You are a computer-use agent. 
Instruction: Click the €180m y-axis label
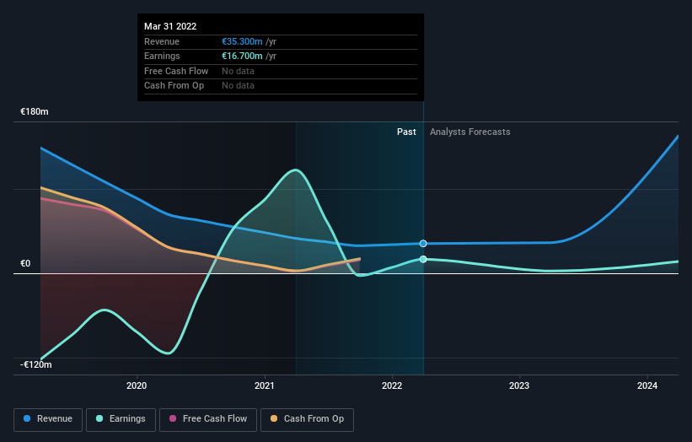(35, 111)
